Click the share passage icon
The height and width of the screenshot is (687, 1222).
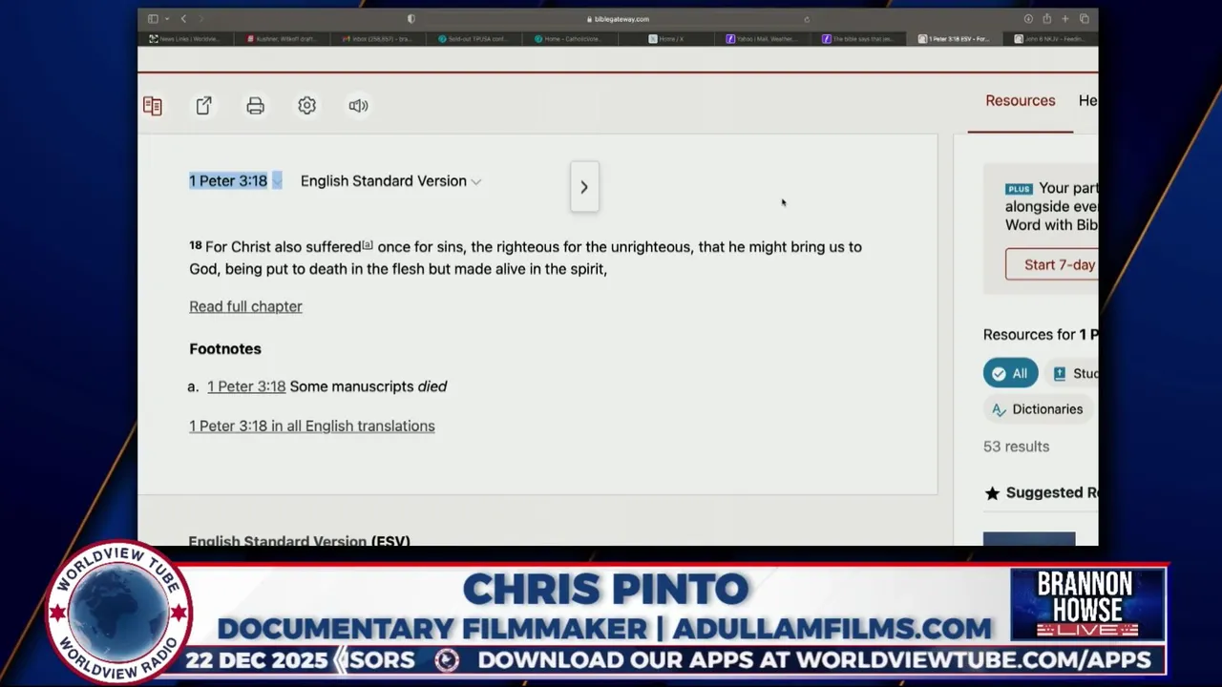click(203, 106)
